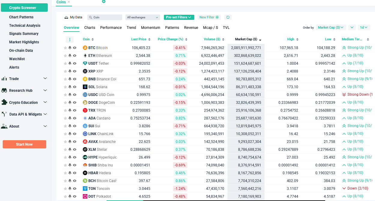This screenshot has height=201, width=375.
Task: Open Chart Patterns in the sidebar
Action: [x=21, y=17]
